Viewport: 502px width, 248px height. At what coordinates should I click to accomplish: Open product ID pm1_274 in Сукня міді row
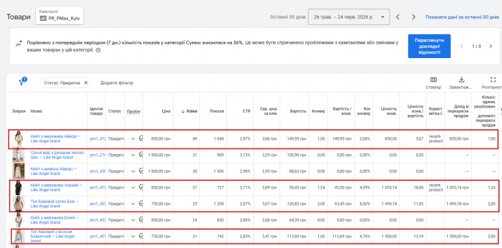pos(97,155)
